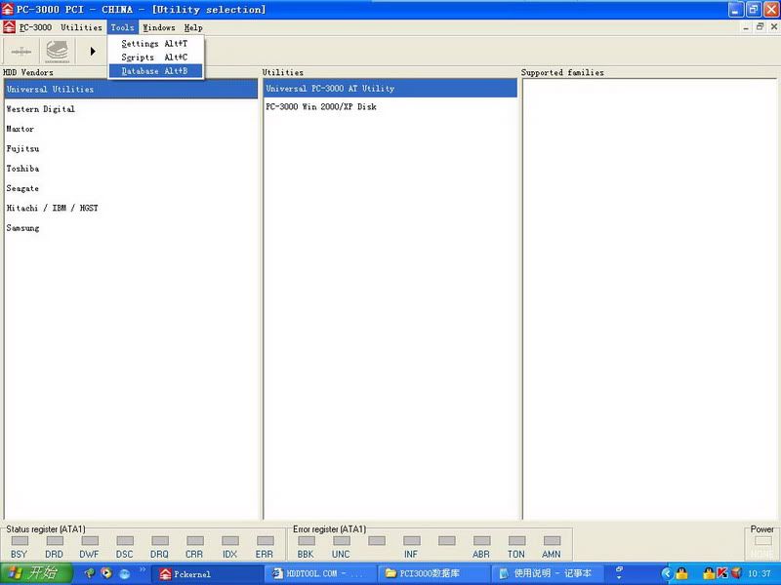Click the PC-3000 red logo in menu bar
This screenshot has width=781, height=585.
9,27
